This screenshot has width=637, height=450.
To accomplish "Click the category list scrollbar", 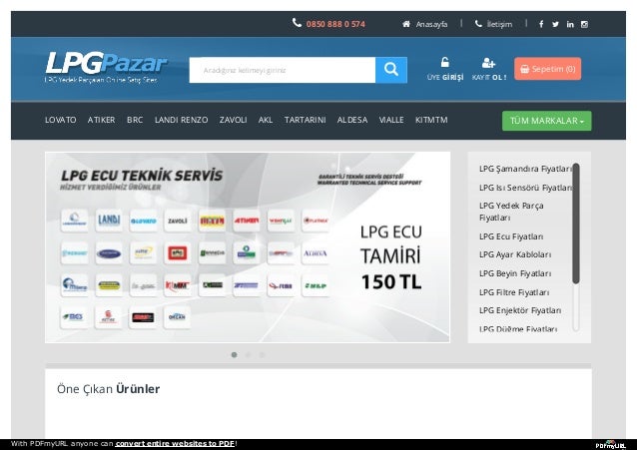I will tap(576, 224).
